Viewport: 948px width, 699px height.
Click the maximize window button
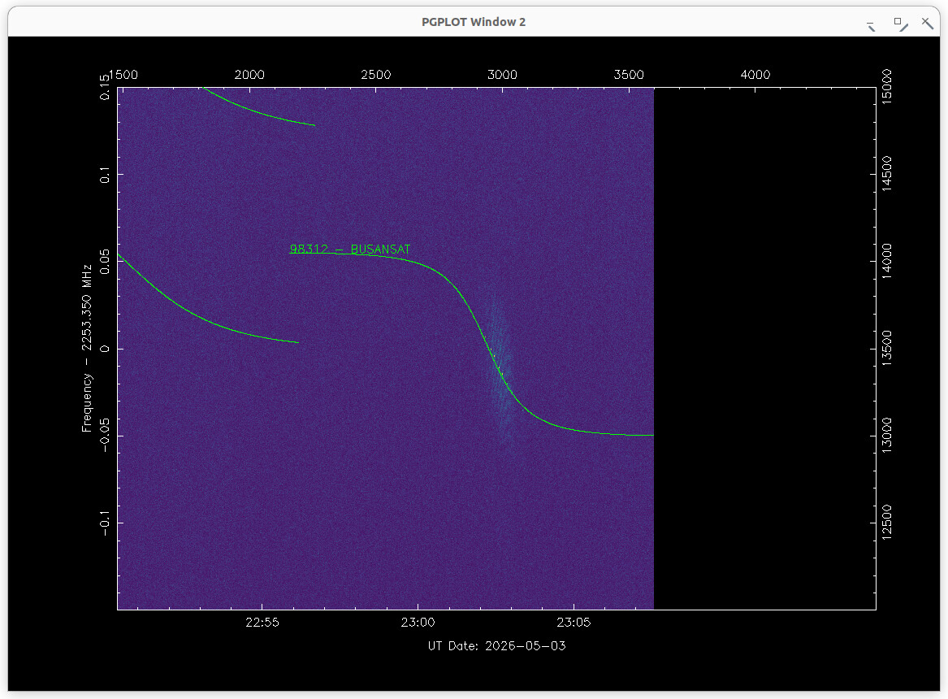click(x=901, y=24)
